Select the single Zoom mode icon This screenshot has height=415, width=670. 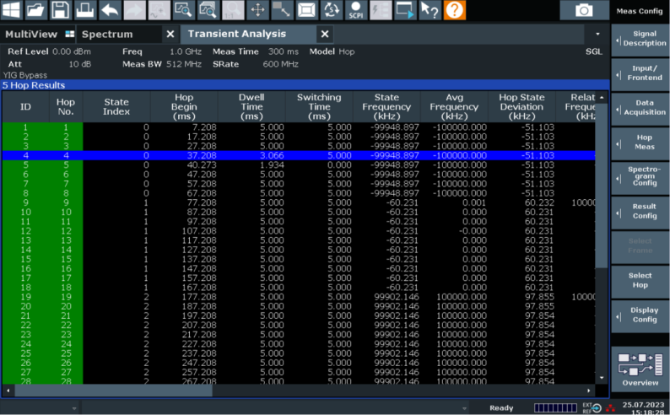(x=184, y=10)
